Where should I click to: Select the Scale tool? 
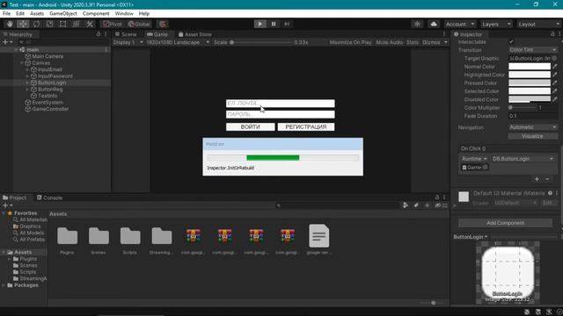[x=49, y=24]
